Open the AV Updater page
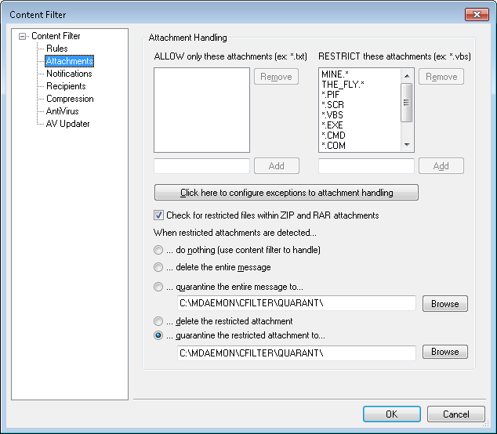Screen dimensions: 497x434 click(x=67, y=124)
